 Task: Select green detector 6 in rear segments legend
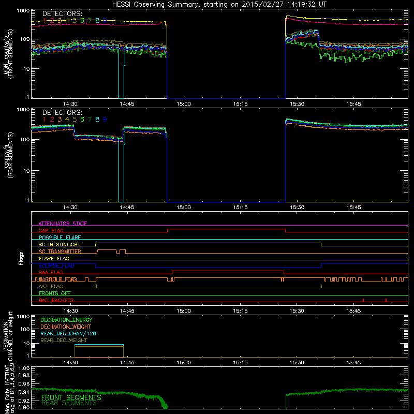pyautogui.click(x=82, y=120)
